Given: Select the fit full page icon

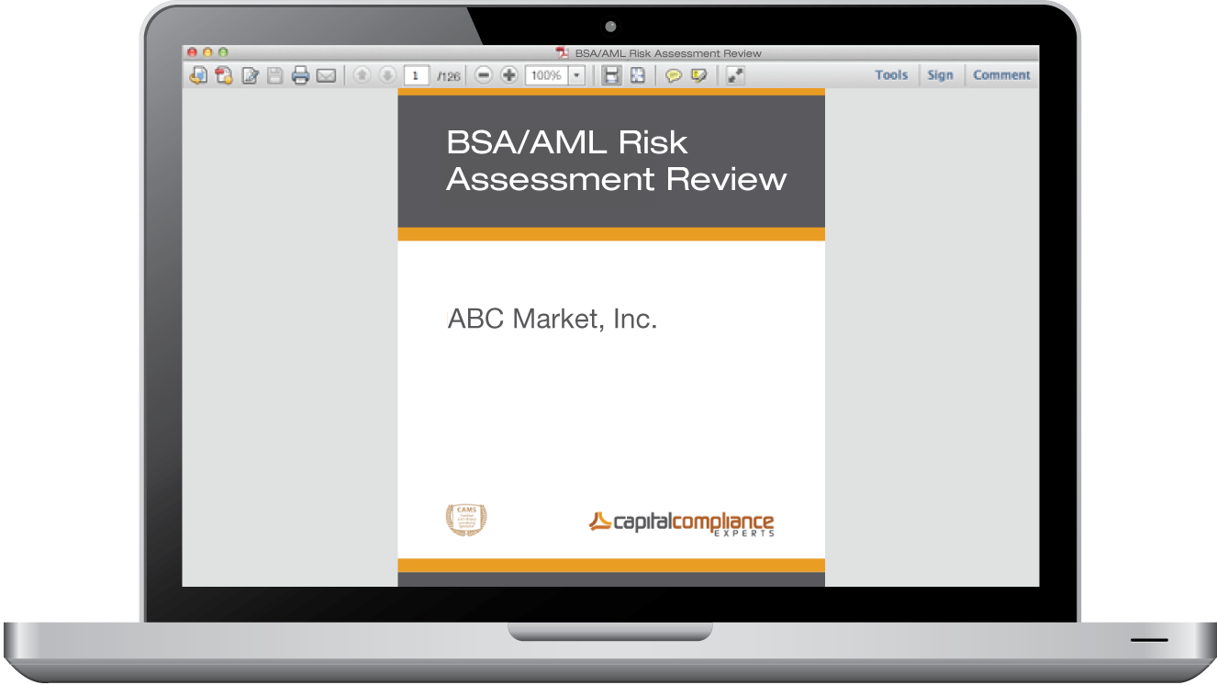Looking at the screenshot, I should pos(638,76).
